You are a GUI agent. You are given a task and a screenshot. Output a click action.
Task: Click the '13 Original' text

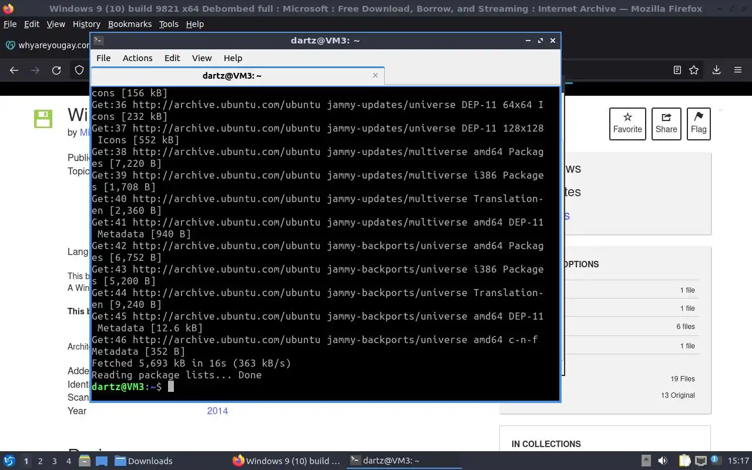(678, 395)
